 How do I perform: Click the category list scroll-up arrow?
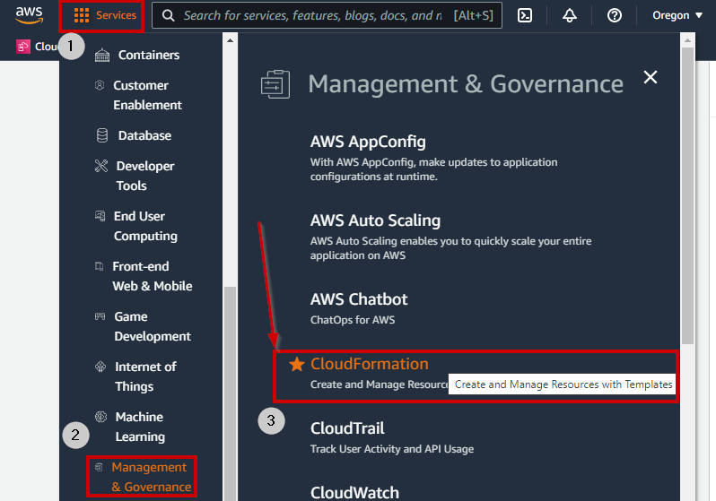[x=230, y=40]
